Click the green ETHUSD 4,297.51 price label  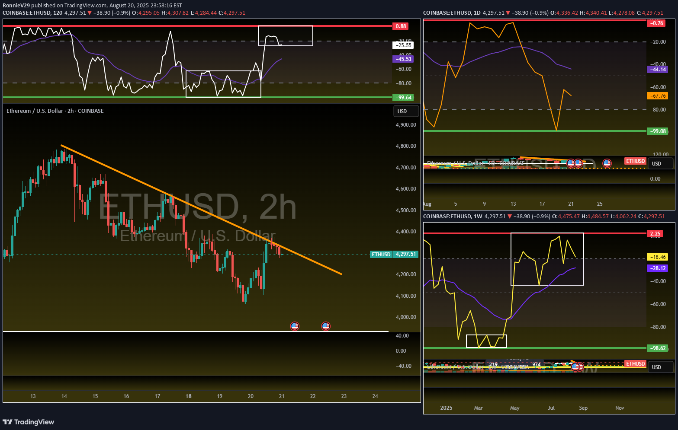coord(394,254)
